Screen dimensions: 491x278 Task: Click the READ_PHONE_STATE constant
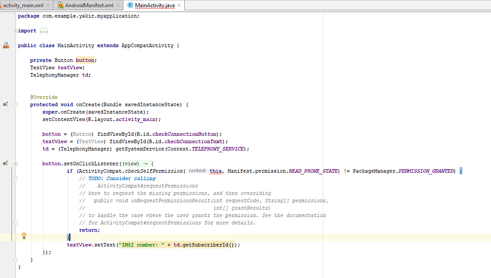click(x=313, y=171)
